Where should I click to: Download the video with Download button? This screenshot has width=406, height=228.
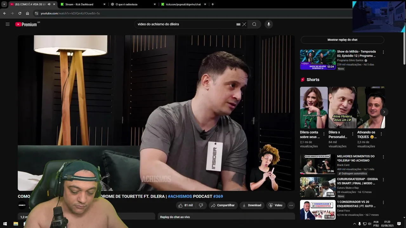coord(252,205)
